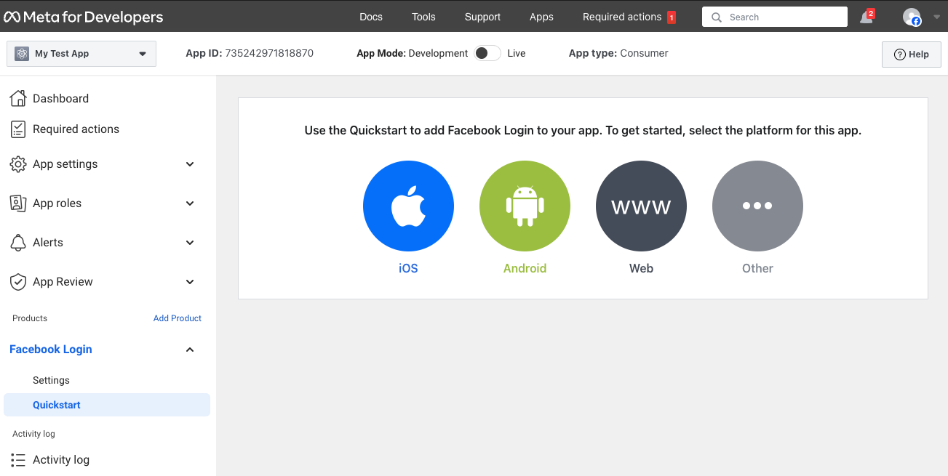Open the account dropdown arrow beside avatar
The height and width of the screenshot is (476, 948).
tap(936, 17)
